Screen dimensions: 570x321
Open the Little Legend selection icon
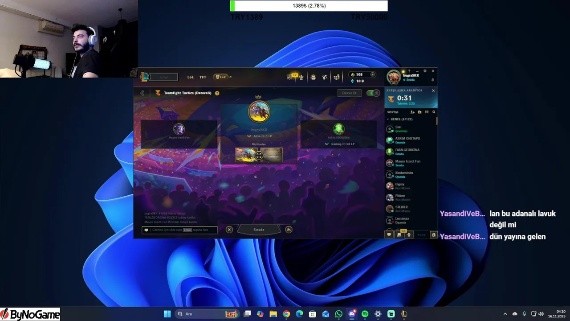coord(289,230)
